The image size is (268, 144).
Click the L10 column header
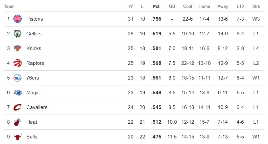240,6
